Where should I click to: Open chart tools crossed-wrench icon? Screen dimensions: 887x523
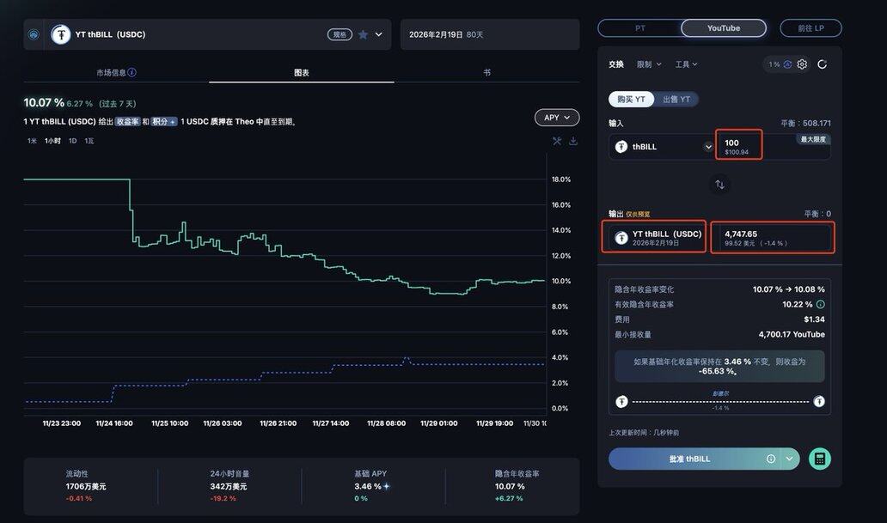(557, 141)
